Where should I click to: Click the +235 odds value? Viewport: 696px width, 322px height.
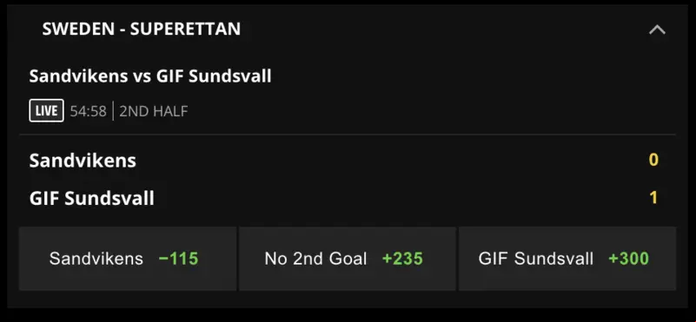click(x=402, y=259)
